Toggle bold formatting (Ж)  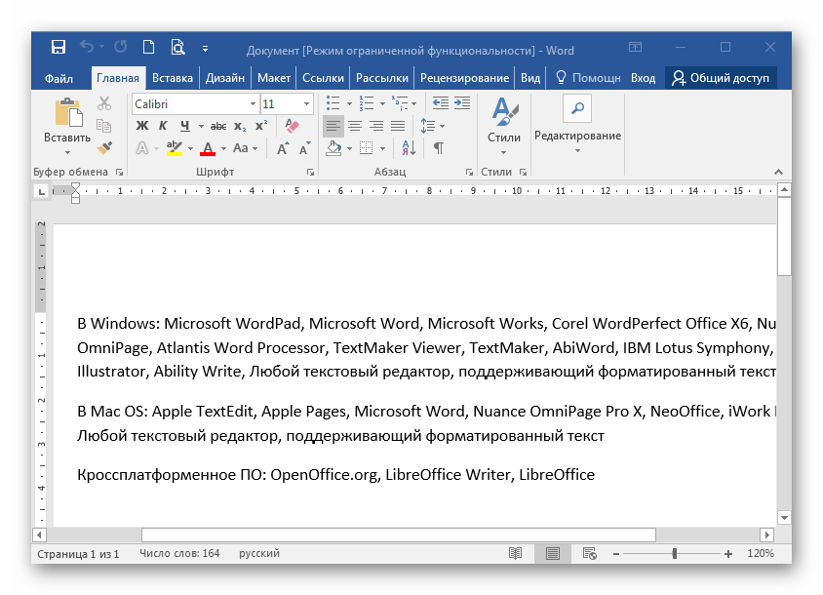(141, 126)
